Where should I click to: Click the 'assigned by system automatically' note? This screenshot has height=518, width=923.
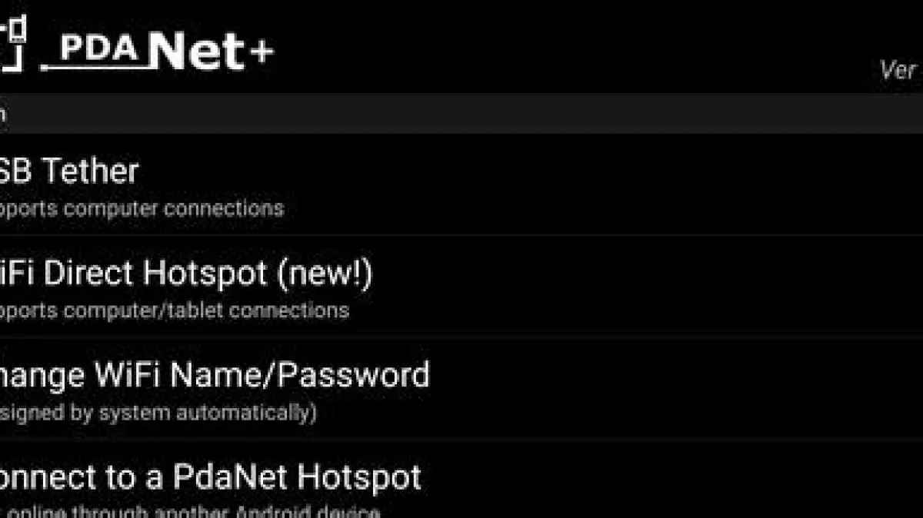click(x=158, y=413)
